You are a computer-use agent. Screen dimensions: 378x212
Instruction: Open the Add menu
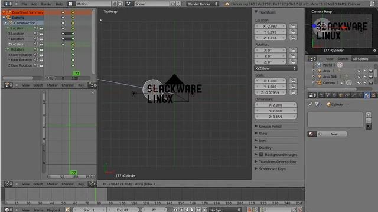pyautogui.click(x=34, y=4)
